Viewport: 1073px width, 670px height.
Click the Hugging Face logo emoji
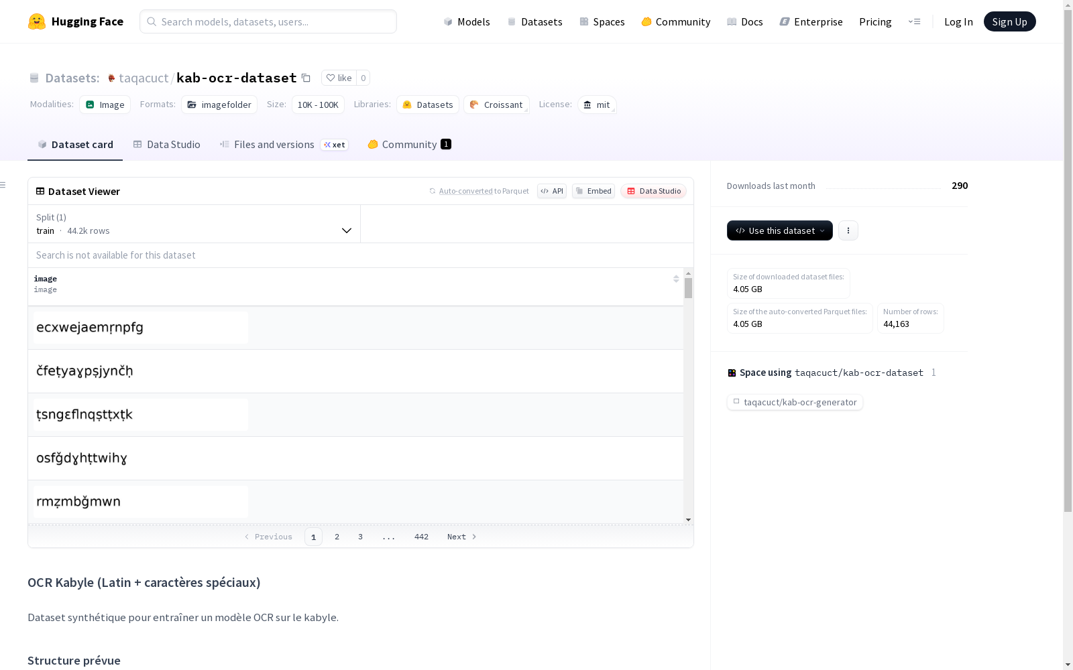pos(37,21)
